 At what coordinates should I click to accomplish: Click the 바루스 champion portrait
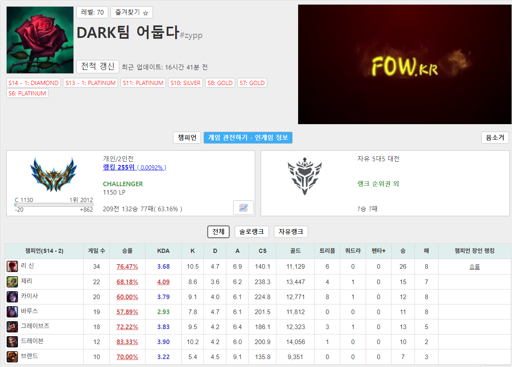point(13,312)
